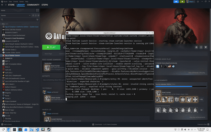The width and height of the screenshot is (211, 132).
Task: Open the terminal window's dropdown menu arrow
Action: 147,33
